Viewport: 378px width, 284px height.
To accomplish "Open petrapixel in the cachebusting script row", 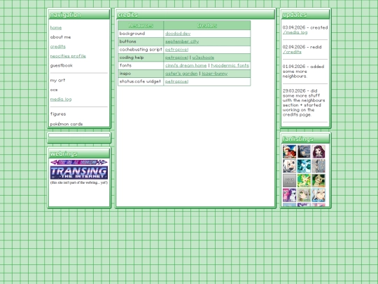I will [x=176, y=50].
